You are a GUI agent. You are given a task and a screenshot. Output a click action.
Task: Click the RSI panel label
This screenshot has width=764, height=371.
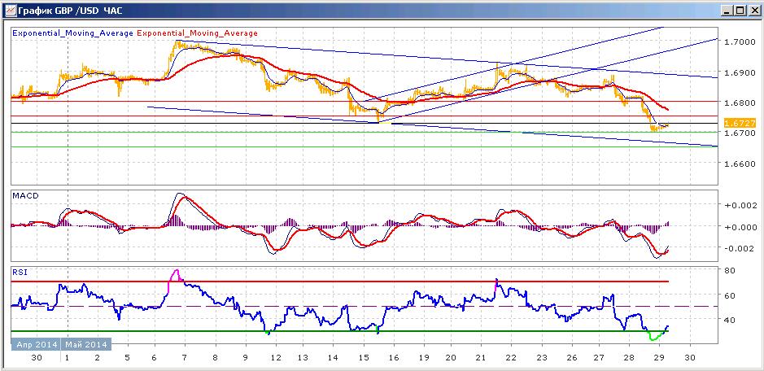(19, 273)
